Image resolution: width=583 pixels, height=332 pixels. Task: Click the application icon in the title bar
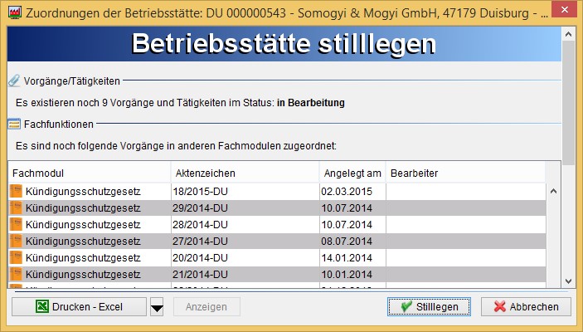[14, 13]
